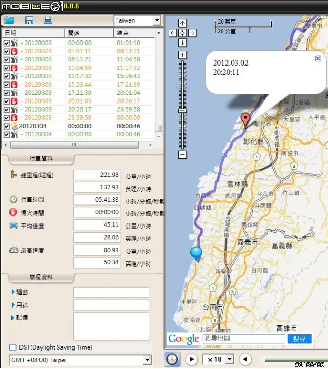Viewport: 328px width, 369px height.
Task: Close the 2012.03.02 info balloon
Action: pyautogui.click(x=318, y=58)
